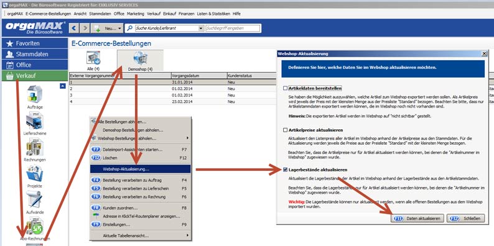Open the Projekte folder icon
494x246 pixels.
[x=35, y=173]
